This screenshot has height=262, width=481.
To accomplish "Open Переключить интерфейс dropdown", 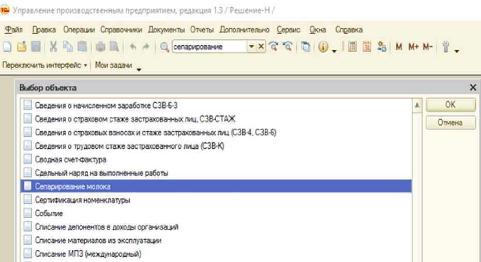I will click(45, 65).
